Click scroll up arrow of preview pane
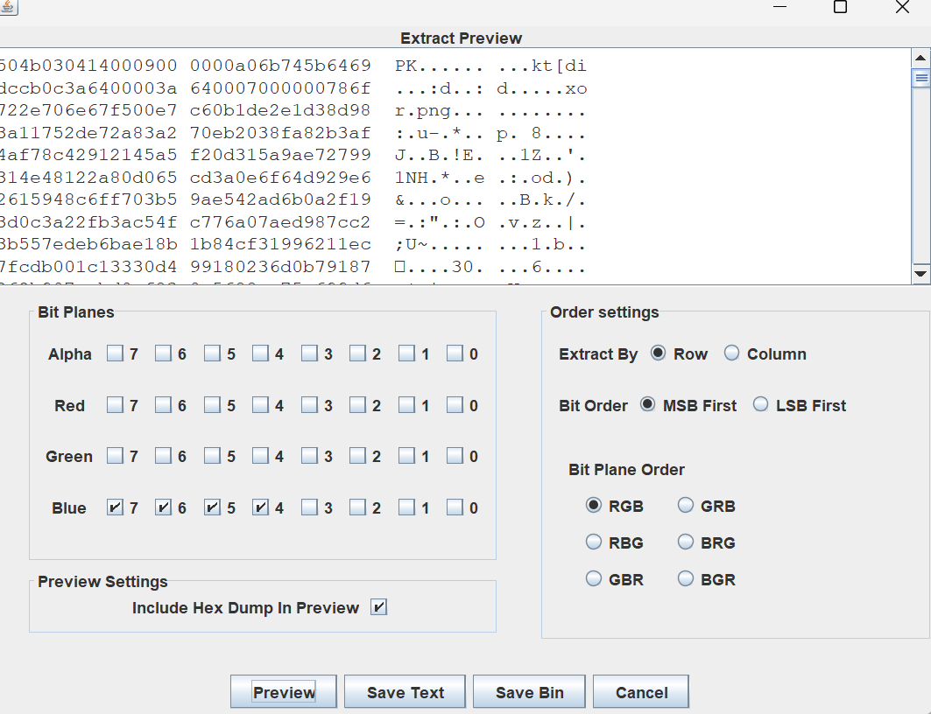Image resolution: width=931 pixels, height=714 pixels. (x=920, y=58)
